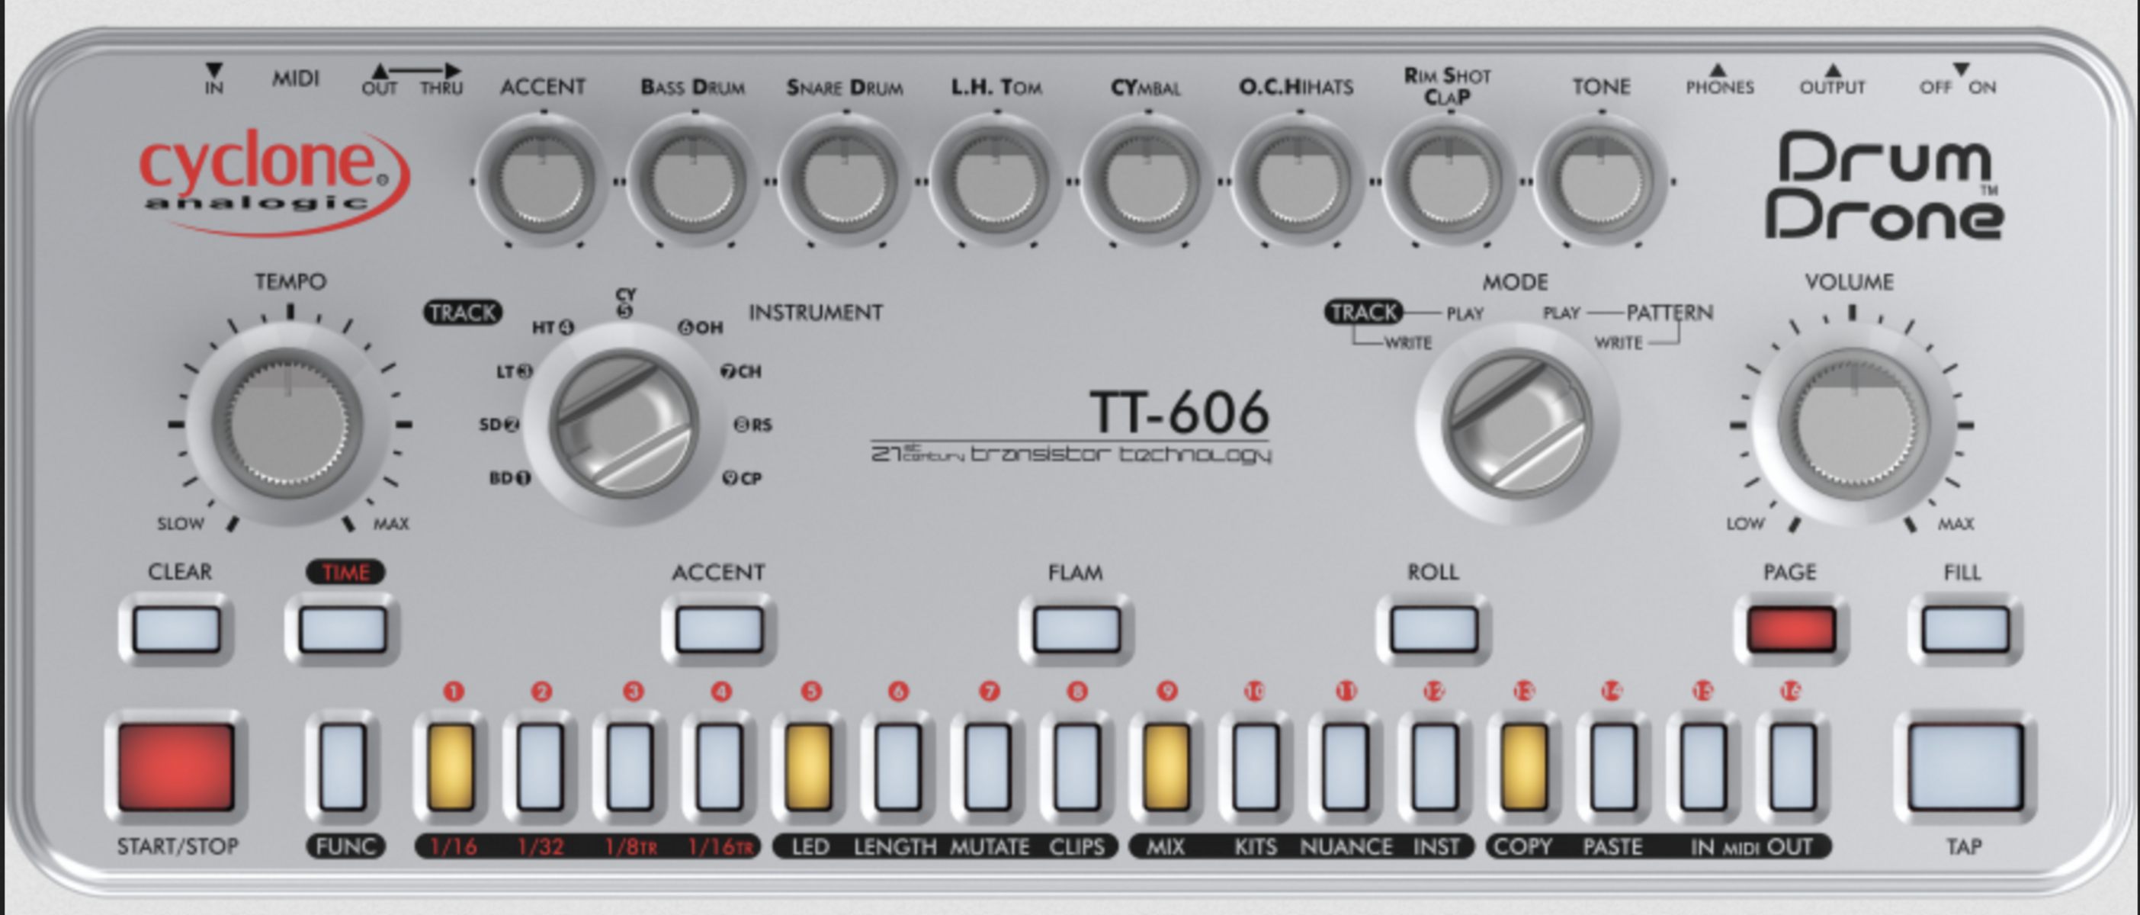Click the Rim Shot Clap level knob
The width and height of the screenshot is (2140, 915).
[x=1451, y=181]
